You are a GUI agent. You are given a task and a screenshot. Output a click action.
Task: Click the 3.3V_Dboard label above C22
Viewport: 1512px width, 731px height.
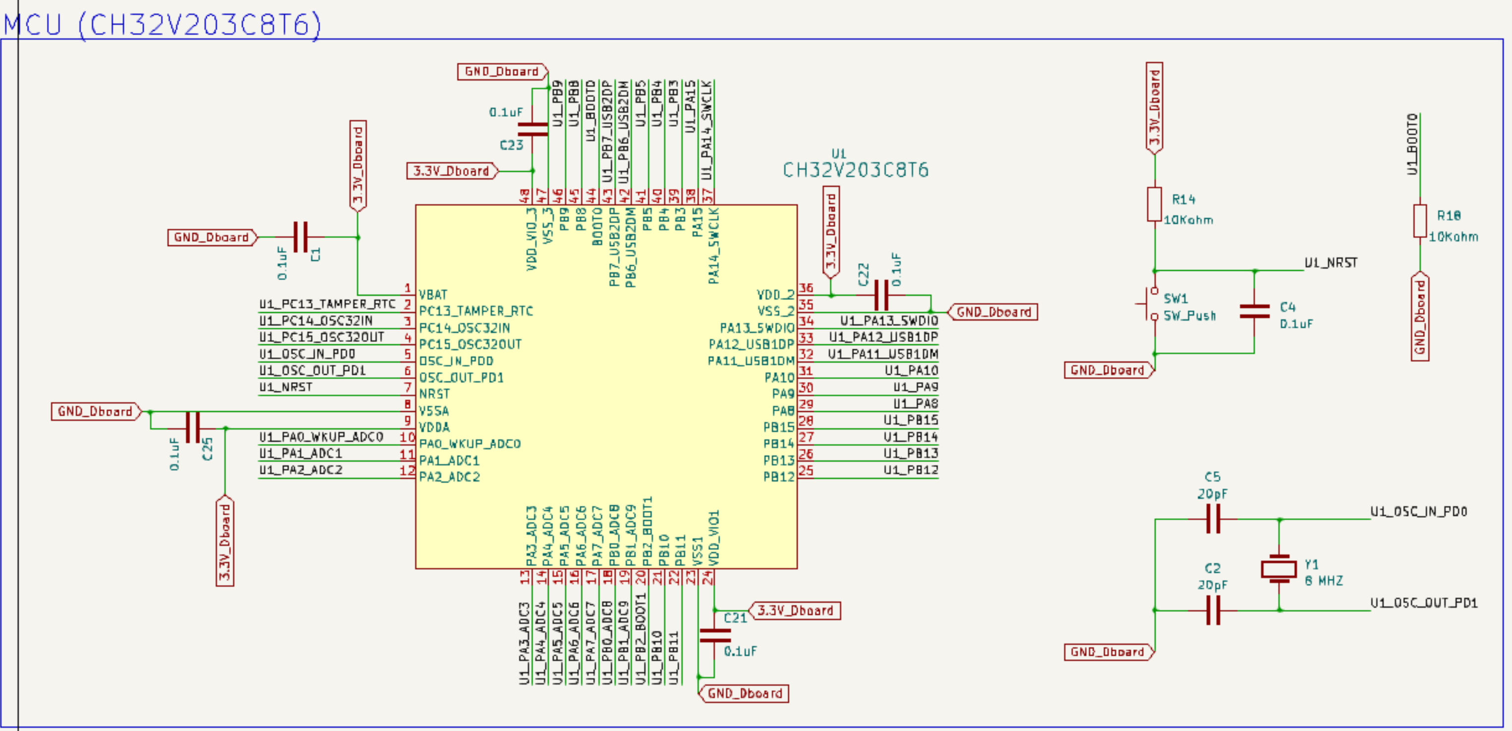830,233
